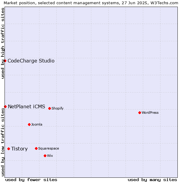Click 'used by fewer sites' axis label
This screenshot has height=182, width=182.
coord(31,180)
